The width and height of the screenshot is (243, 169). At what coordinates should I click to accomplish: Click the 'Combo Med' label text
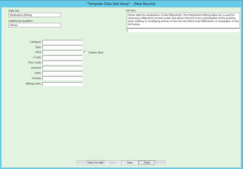click(x=96, y=53)
